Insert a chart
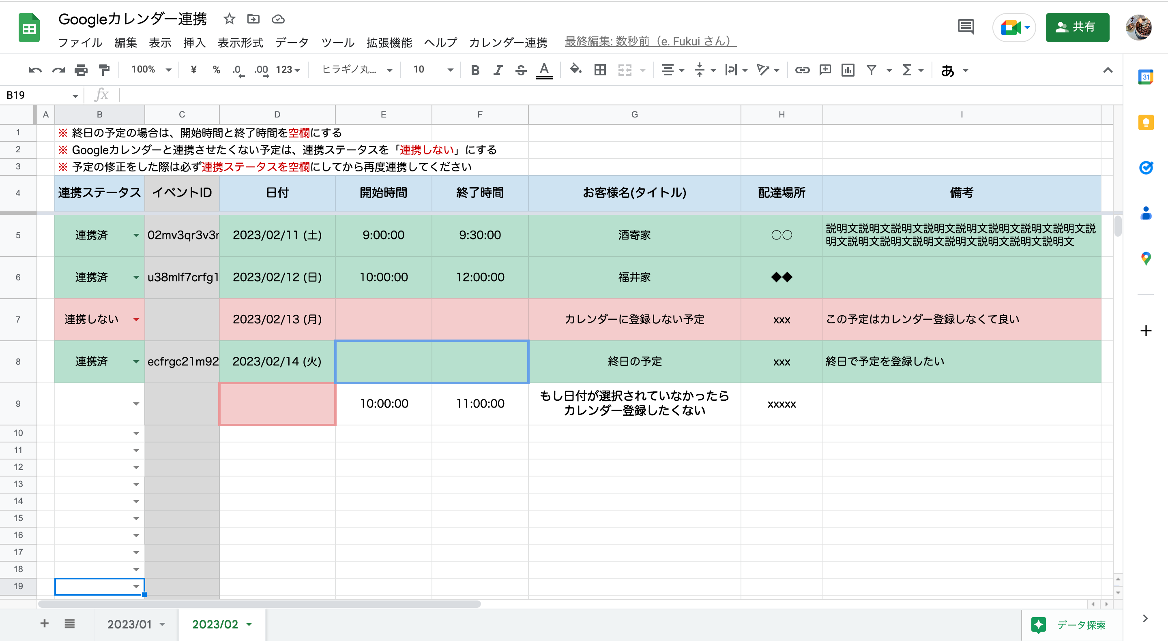Screen dimensions: 1168x641 [848, 70]
